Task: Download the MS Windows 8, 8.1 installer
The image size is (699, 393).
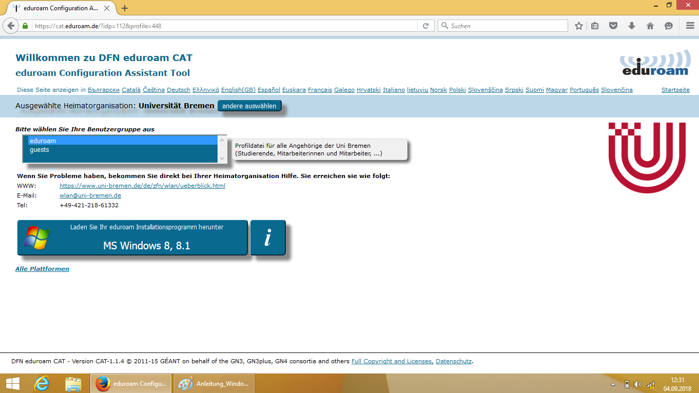Action: tap(132, 238)
